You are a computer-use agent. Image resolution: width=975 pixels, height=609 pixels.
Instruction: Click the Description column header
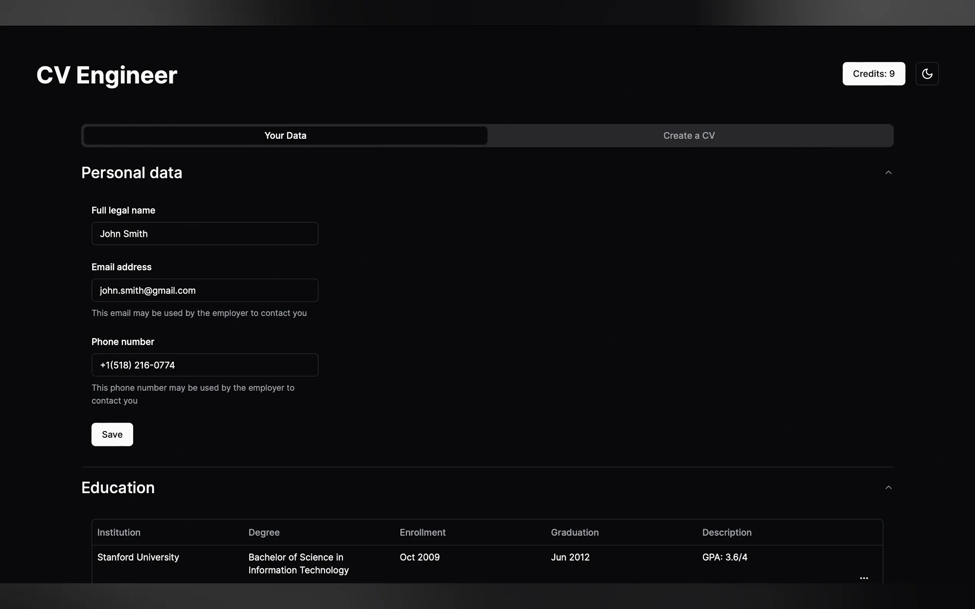point(726,532)
